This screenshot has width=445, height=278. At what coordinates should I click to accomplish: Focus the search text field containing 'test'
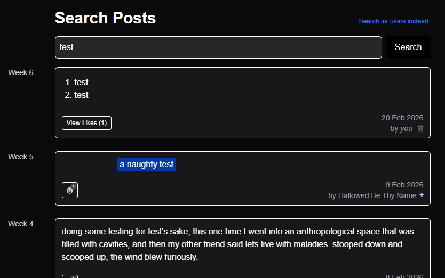[x=218, y=47]
